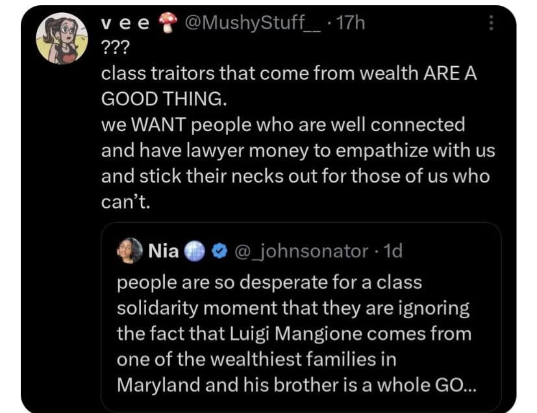
Task: Click the blue verified badge icon
Action: pyautogui.click(x=219, y=251)
